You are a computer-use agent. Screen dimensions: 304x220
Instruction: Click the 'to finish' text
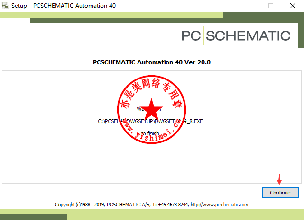[150, 133]
